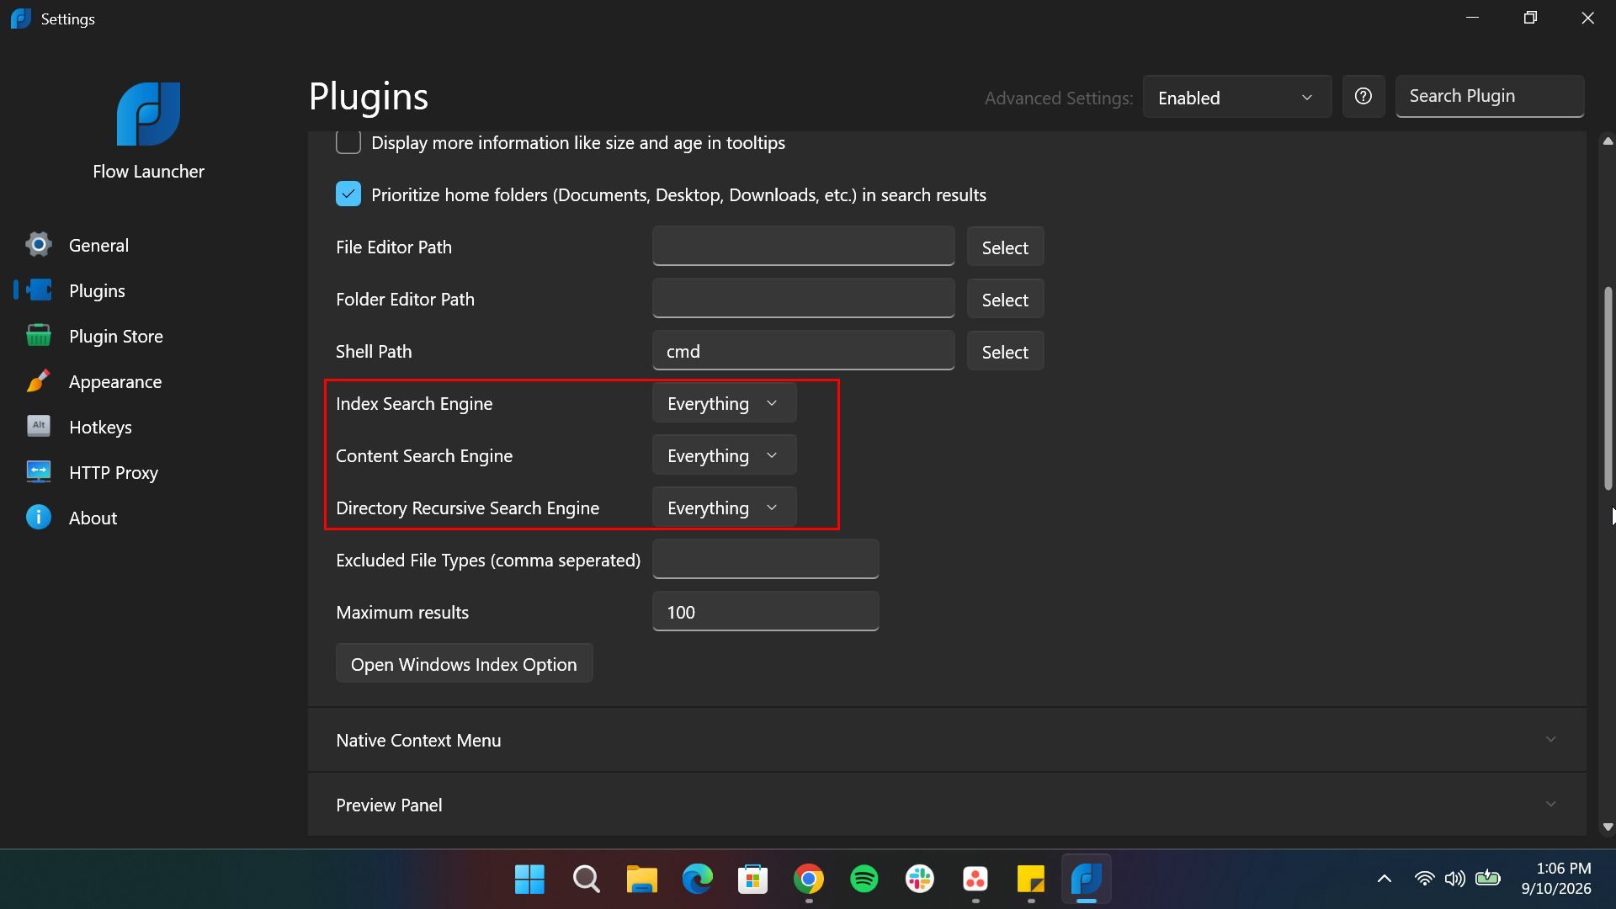Open the red dots app in taskbar
The image size is (1616, 909).
coord(975,880)
